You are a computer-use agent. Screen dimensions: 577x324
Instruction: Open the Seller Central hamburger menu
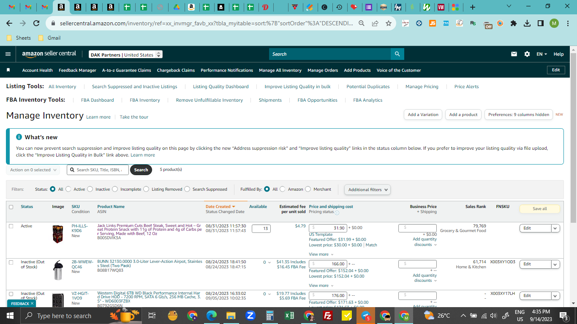pyautogui.click(x=8, y=54)
